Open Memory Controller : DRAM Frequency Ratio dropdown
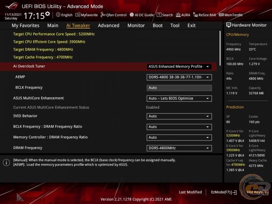The image size is (272, 204). (x=179, y=137)
